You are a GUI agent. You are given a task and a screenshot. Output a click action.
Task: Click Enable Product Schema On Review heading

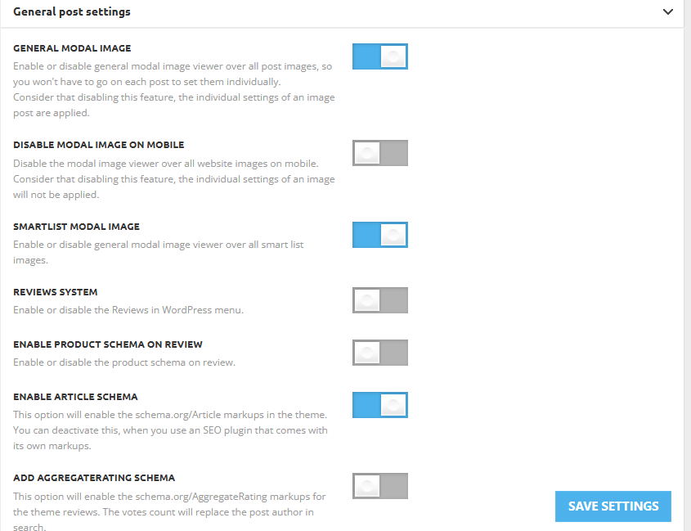click(108, 344)
